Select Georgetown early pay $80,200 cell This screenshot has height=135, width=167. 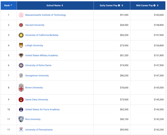112,76
